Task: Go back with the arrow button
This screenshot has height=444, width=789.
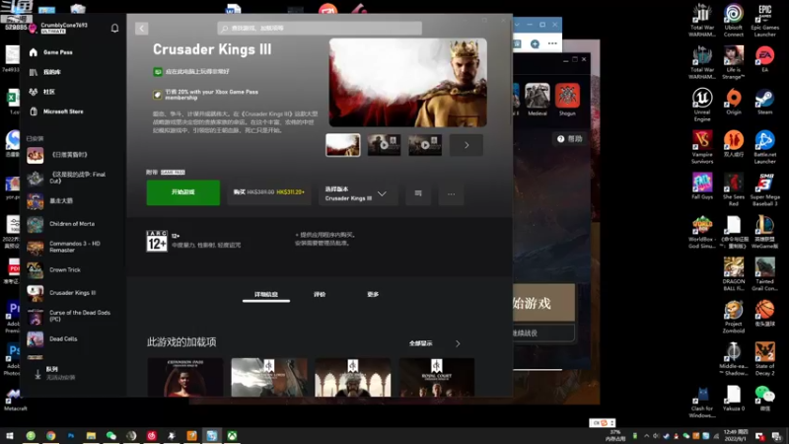Action: tap(141, 29)
